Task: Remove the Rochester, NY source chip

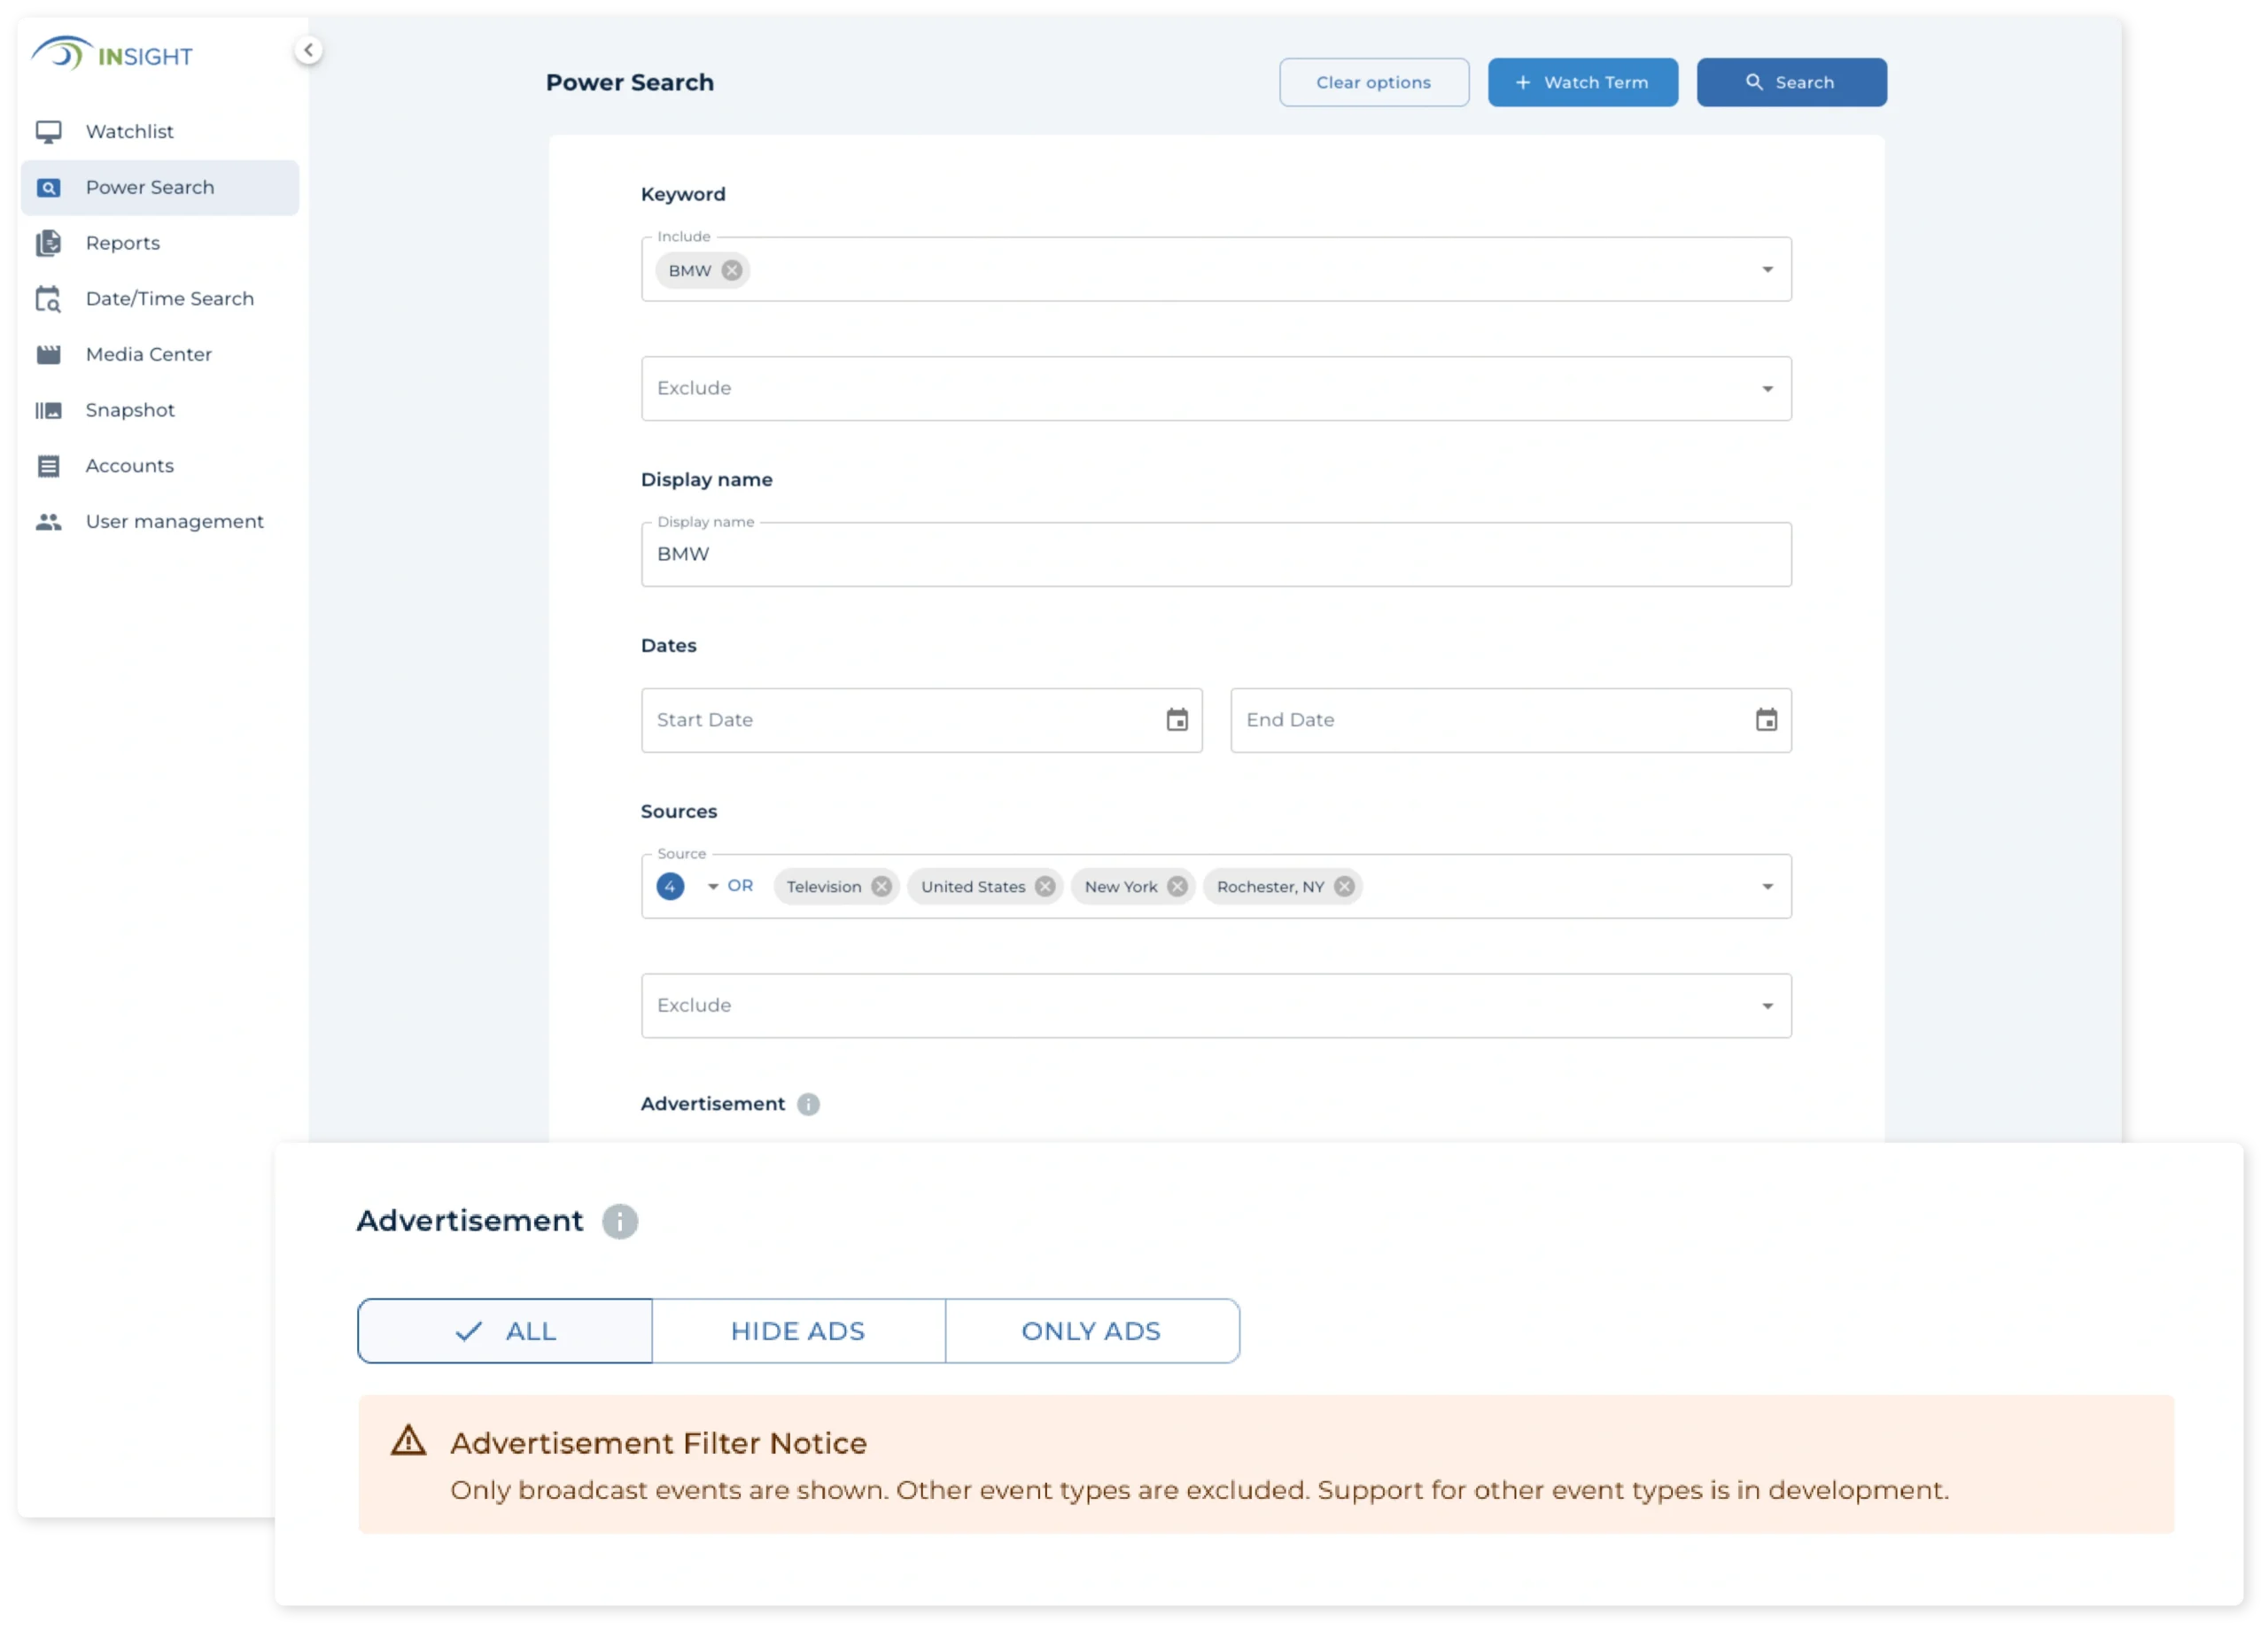Action: [1344, 886]
